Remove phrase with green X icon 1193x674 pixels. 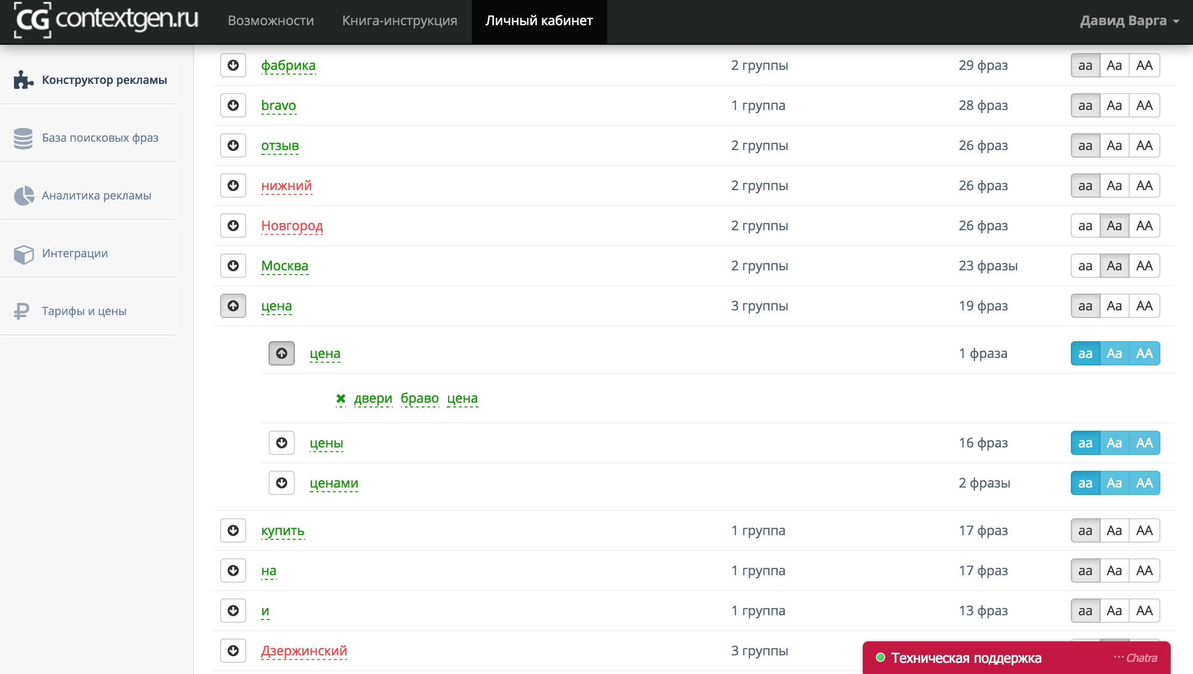pyautogui.click(x=341, y=399)
